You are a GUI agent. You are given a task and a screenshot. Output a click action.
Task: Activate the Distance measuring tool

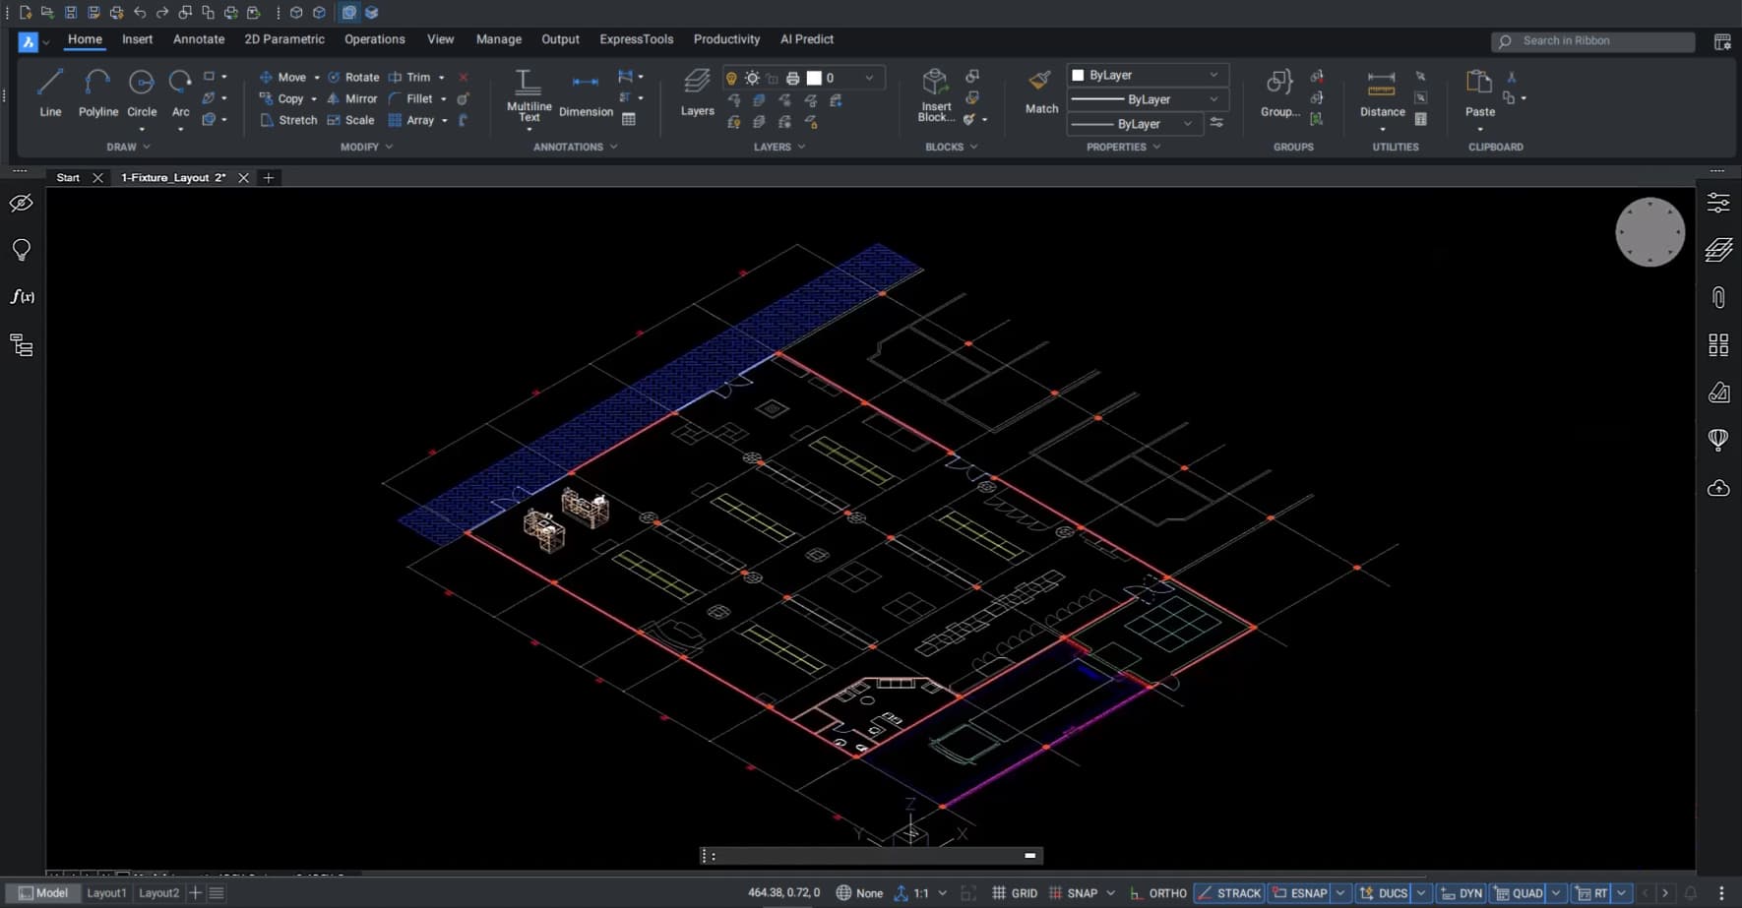[x=1382, y=92]
